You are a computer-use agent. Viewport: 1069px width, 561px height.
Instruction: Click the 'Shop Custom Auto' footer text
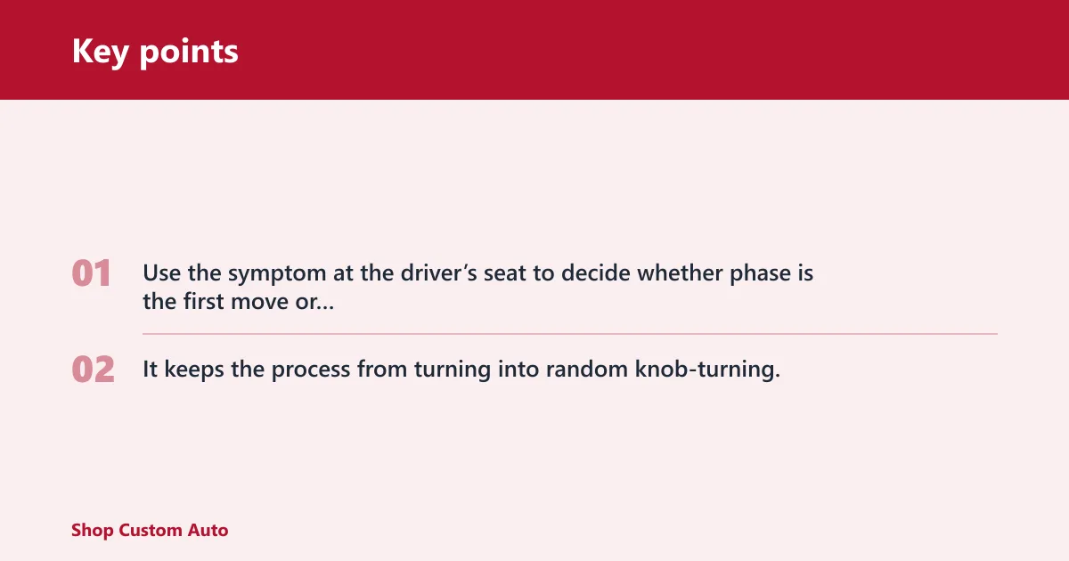(x=150, y=530)
